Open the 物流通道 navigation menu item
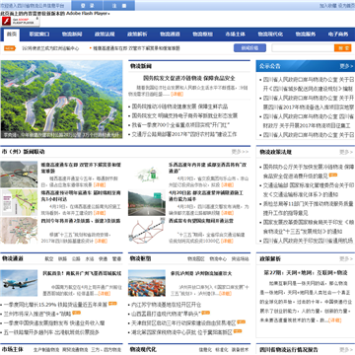The image size is (355, 355). pos(170,35)
